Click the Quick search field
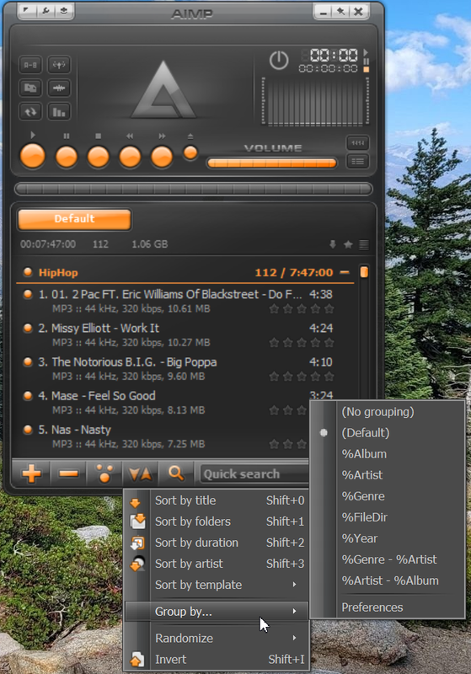 point(254,474)
